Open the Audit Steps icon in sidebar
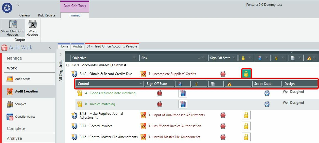Image resolution: width=319 pixels, height=143 pixels. [x=10, y=79]
